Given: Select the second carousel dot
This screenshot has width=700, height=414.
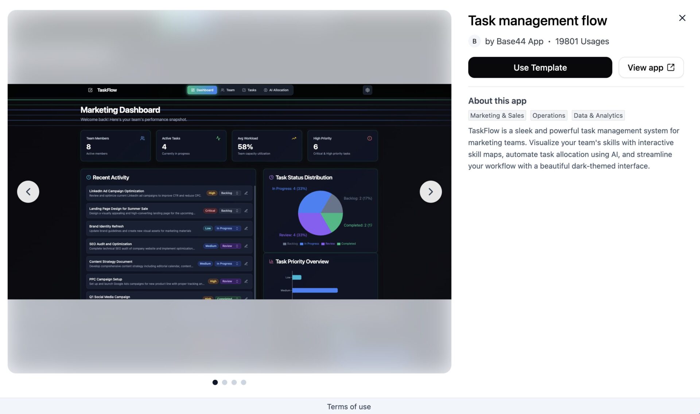Looking at the screenshot, I should pyautogui.click(x=225, y=382).
